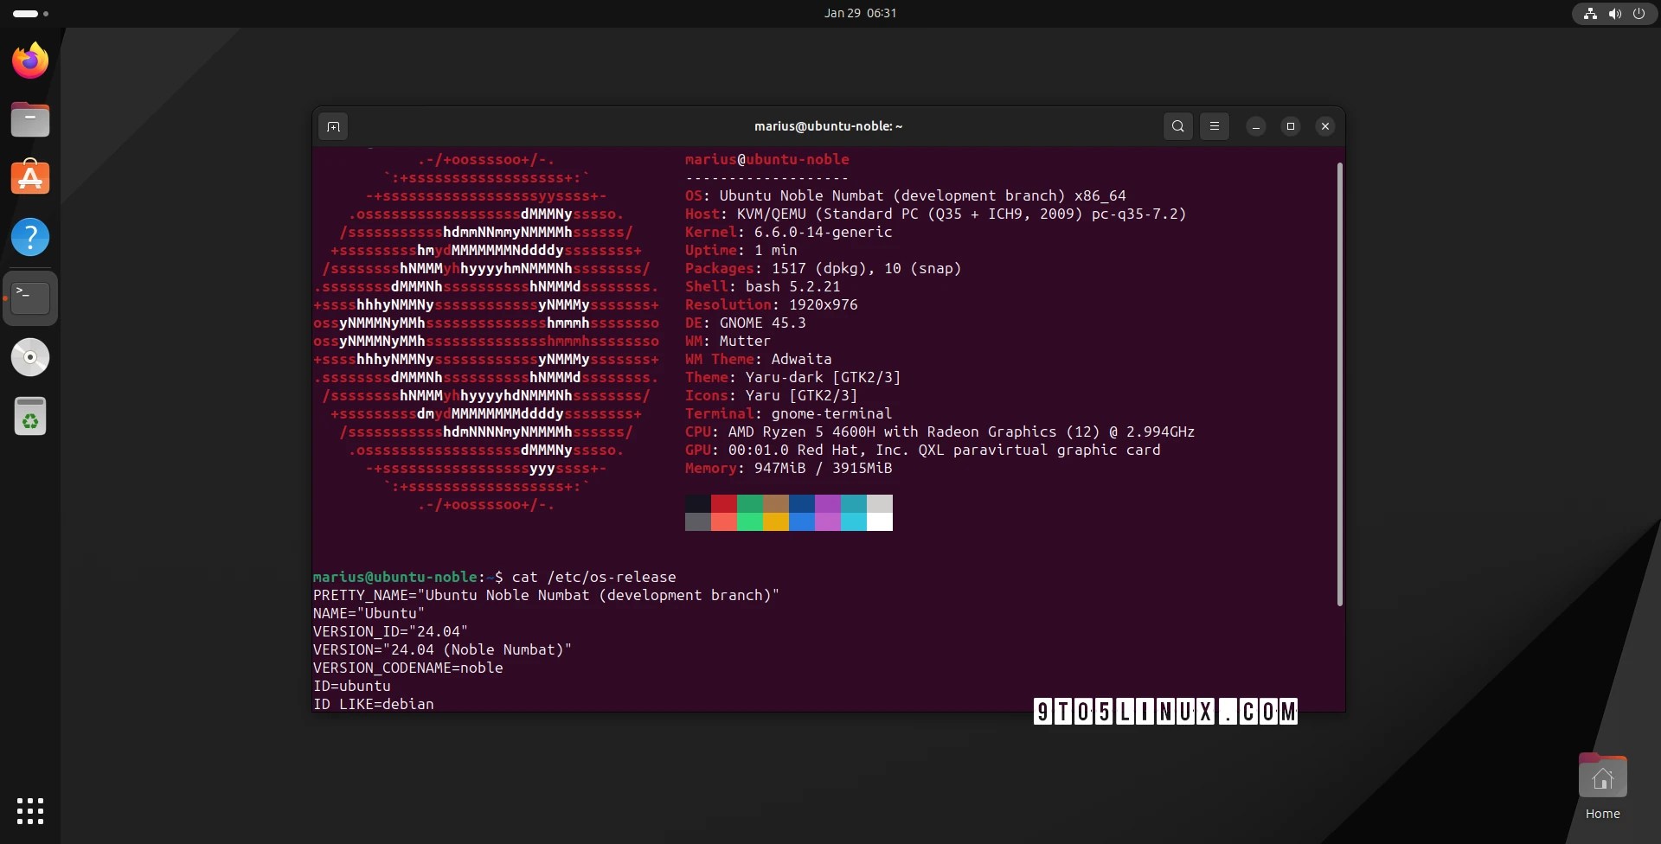1661x844 pixels.
Task: Click the terminal search icon
Action: click(x=1177, y=126)
